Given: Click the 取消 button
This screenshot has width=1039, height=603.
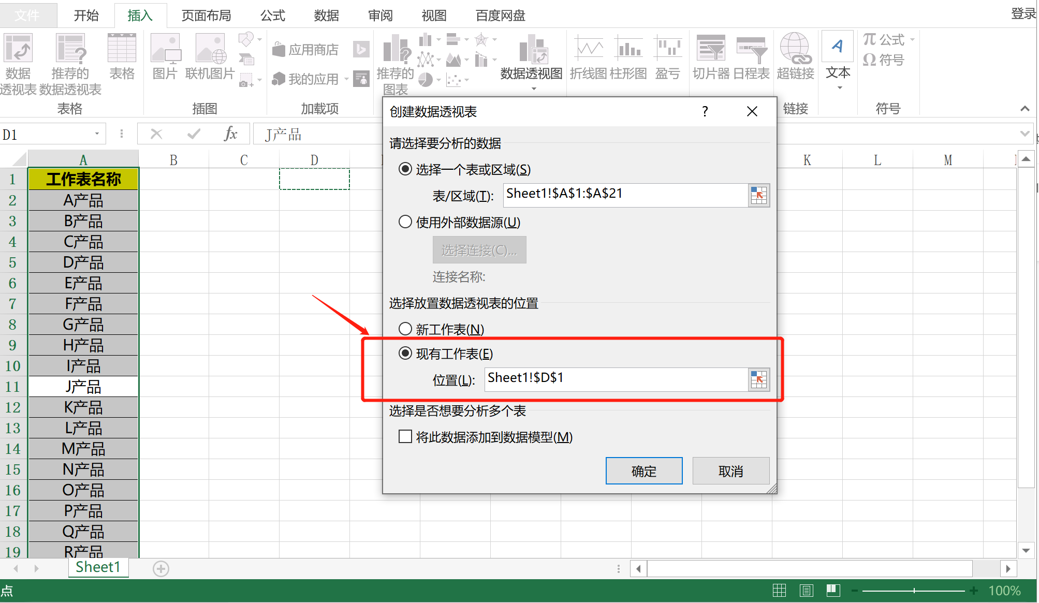Looking at the screenshot, I should [x=730, y=471].
